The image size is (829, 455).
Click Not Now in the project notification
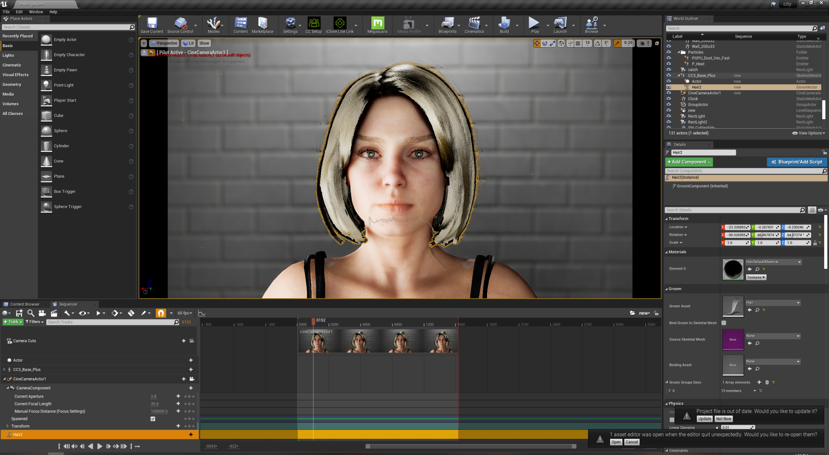[724, 419]
